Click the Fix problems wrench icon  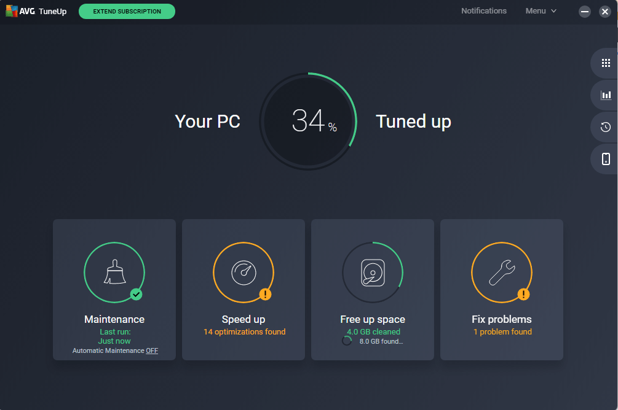(x=502, y=273)
